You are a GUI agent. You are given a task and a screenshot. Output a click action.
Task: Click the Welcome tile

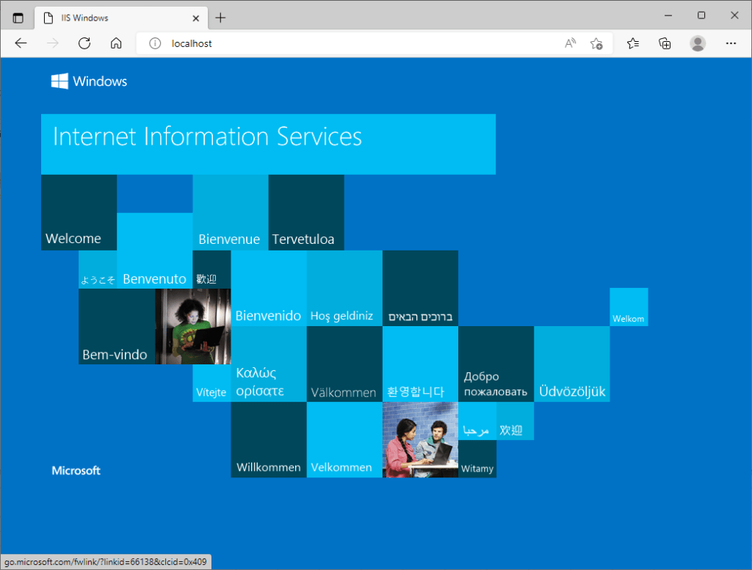tap(79, 212)
